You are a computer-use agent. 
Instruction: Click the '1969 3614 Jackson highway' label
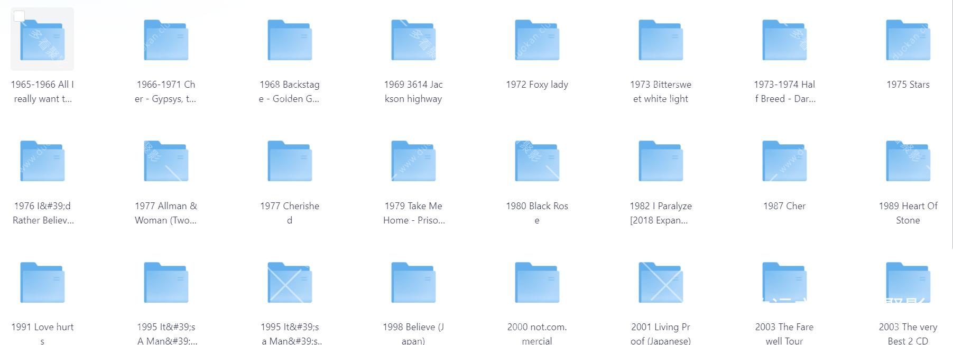tap(413, 91)
